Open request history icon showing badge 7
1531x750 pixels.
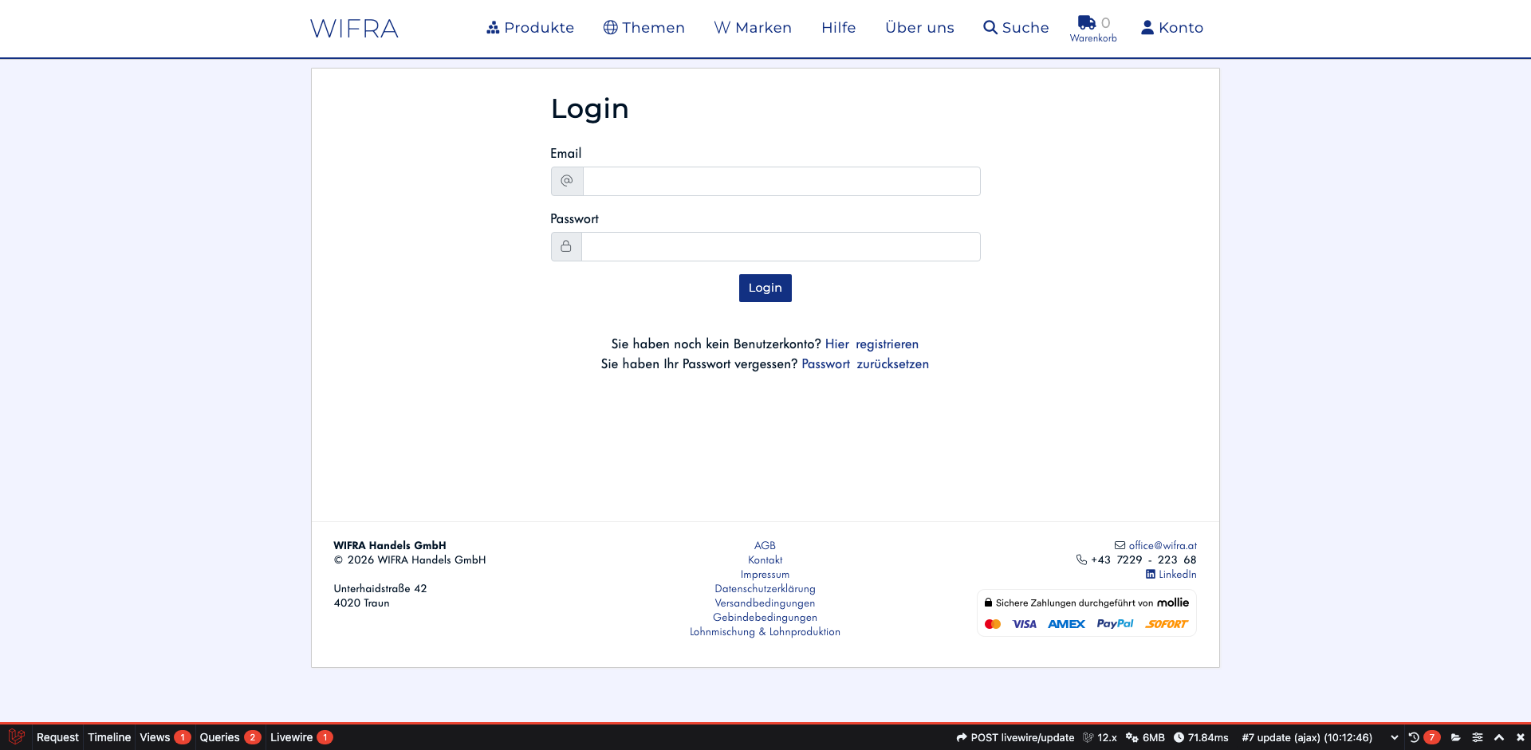tap(1419, 737)
